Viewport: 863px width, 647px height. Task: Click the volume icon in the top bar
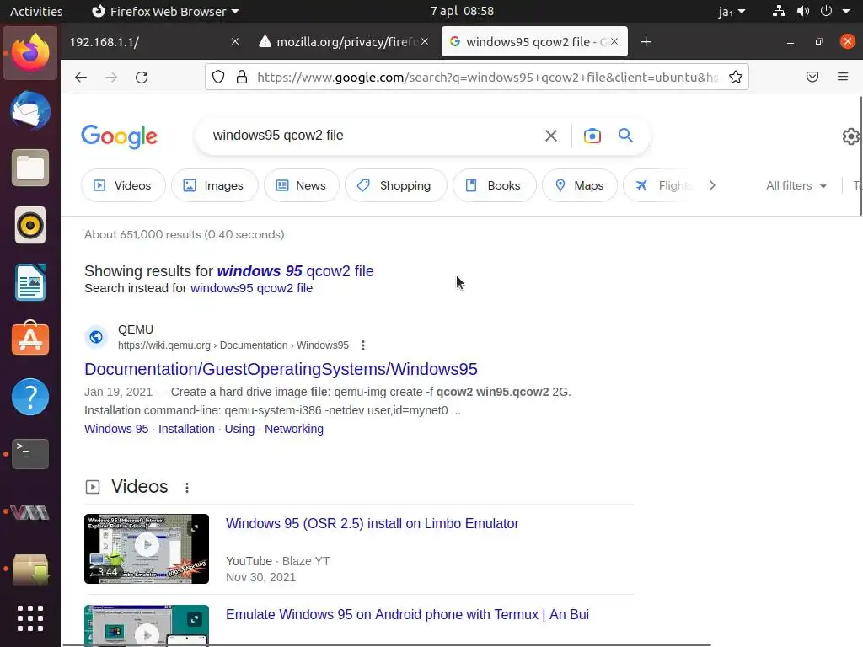803,11
